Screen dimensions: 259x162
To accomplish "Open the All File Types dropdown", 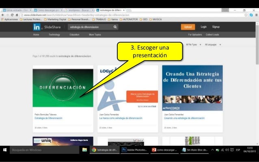I will coord(193,45).
